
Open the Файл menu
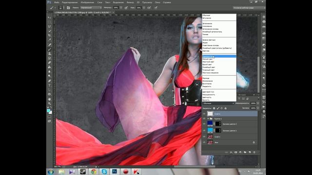pyautogui.click(x=57, y=2)
